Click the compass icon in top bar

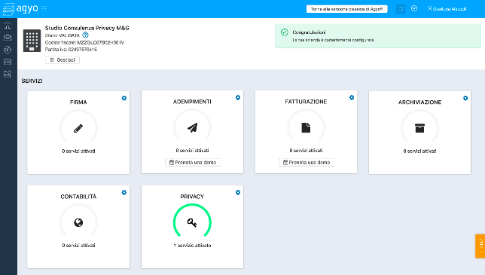[x=414, y=8]
